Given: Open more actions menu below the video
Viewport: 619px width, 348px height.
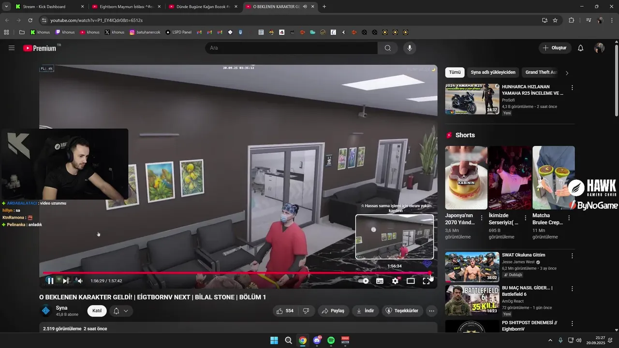Looking at the screenshot, I should pos(432,311).
